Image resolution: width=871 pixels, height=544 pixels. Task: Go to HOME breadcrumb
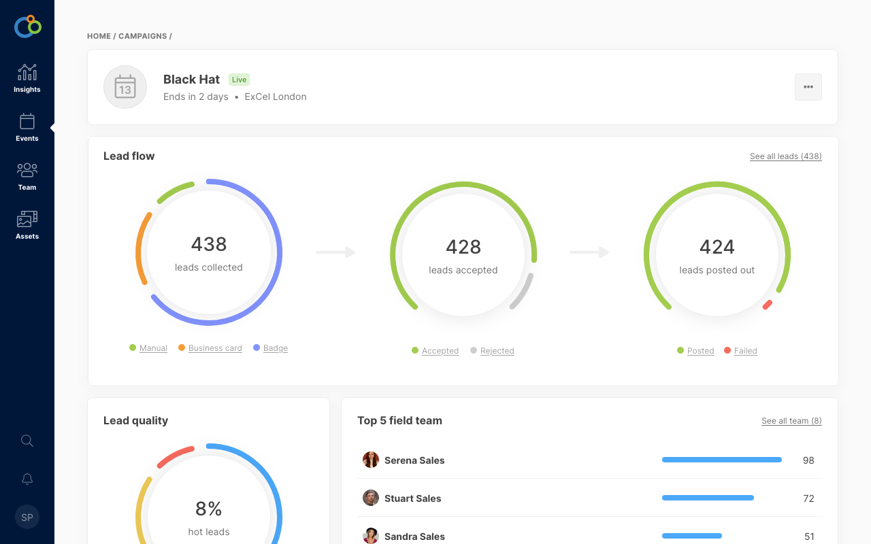pos(99,36)
